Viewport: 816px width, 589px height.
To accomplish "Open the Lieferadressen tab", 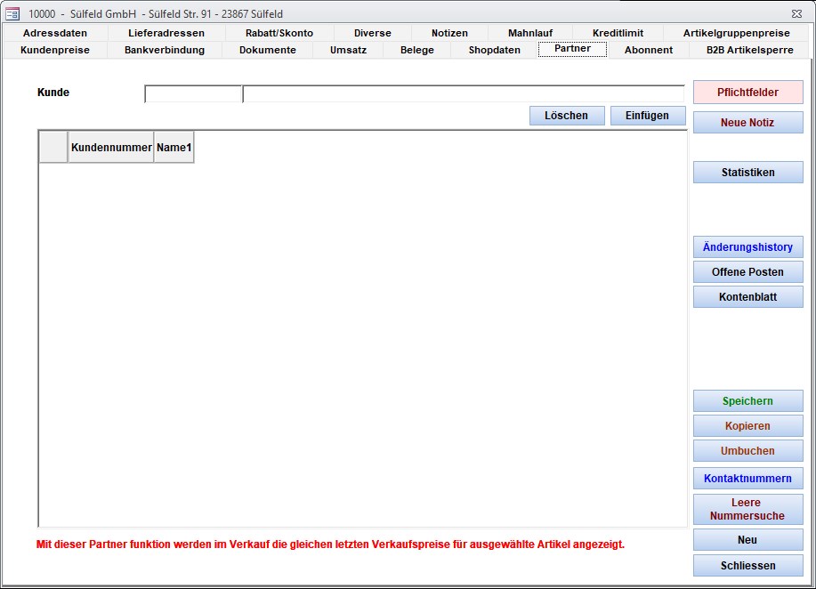I will (166, 33).
